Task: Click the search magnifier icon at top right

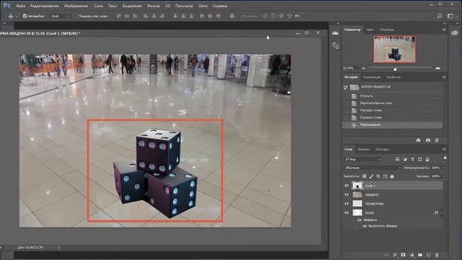Action: point(440,16)
